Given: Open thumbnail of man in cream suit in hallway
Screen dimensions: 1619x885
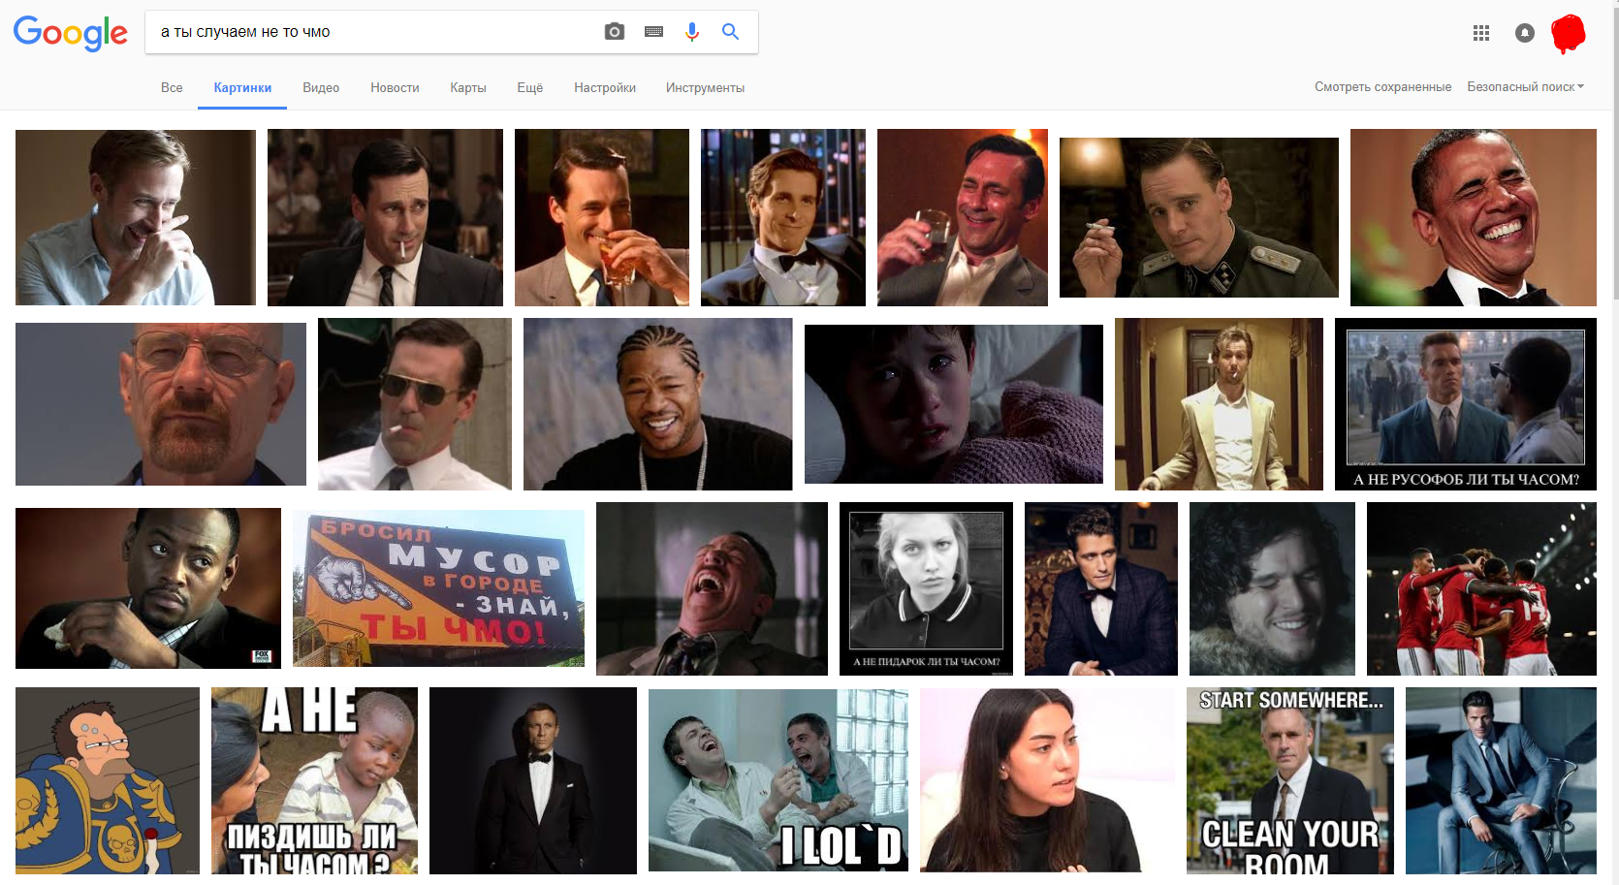Looking at the screenshot, I should 1219,403.
